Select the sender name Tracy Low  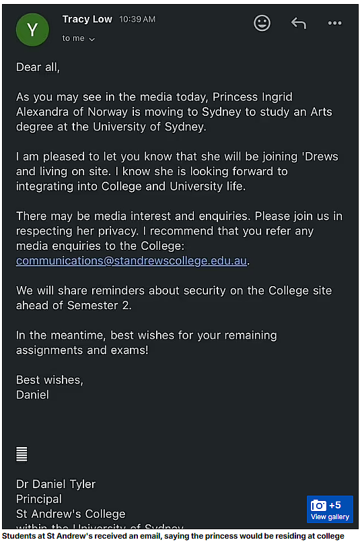(87, 19)
